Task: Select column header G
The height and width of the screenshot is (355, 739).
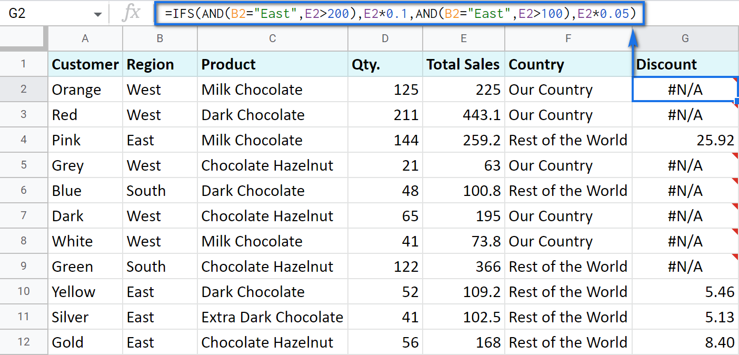Action: (685, 38)
